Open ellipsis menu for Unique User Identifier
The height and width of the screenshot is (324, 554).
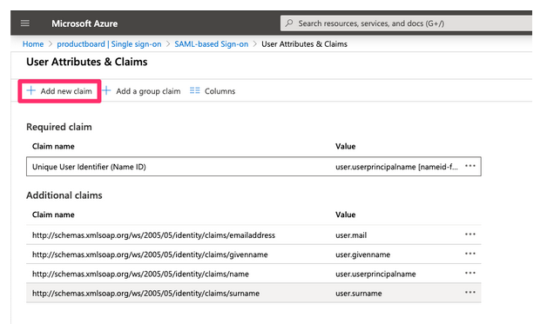[x=470, y=166]
